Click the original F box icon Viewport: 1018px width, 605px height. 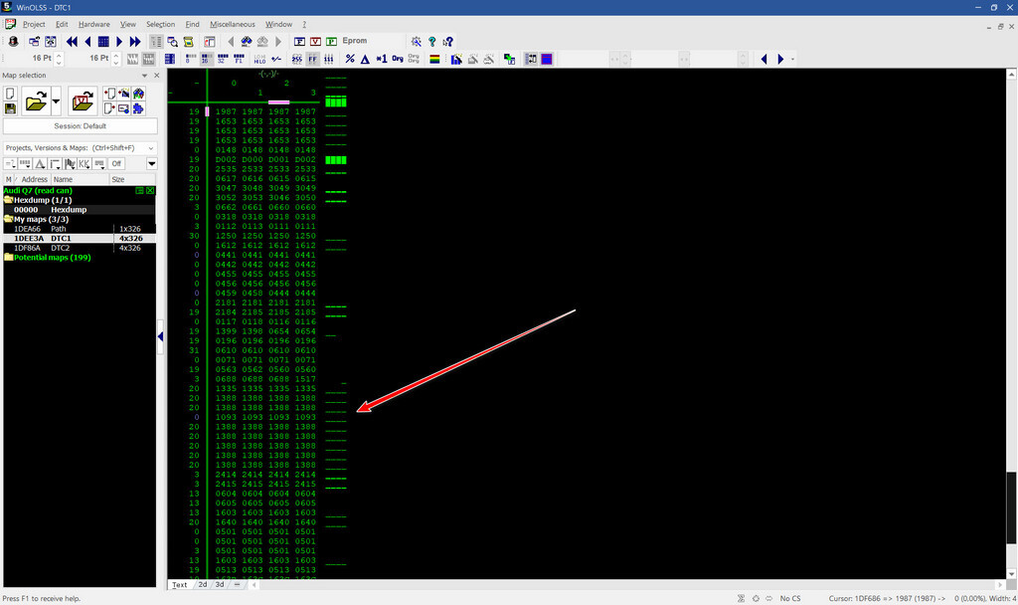point(299,42)
